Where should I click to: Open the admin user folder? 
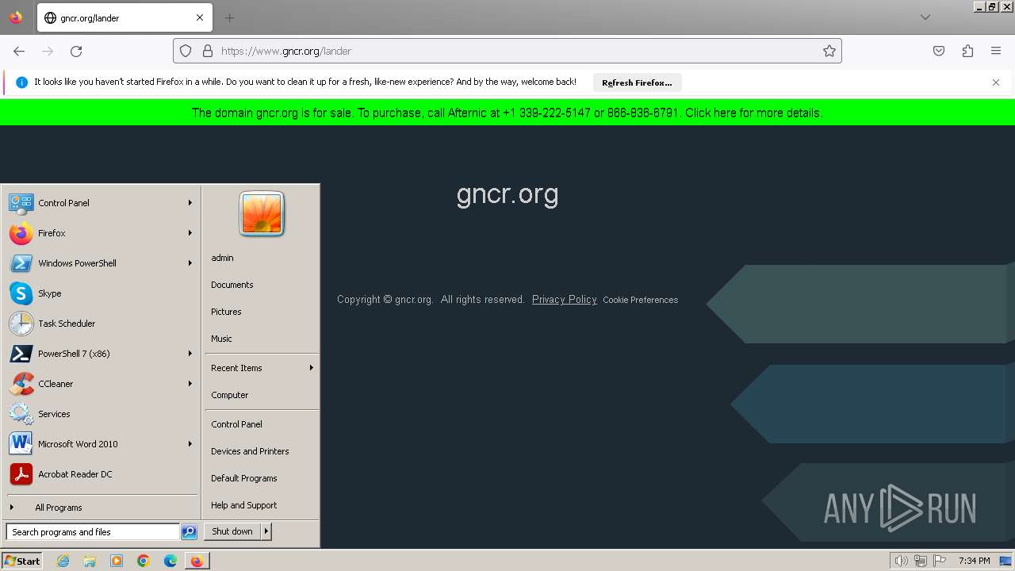(x=223, y=258)
